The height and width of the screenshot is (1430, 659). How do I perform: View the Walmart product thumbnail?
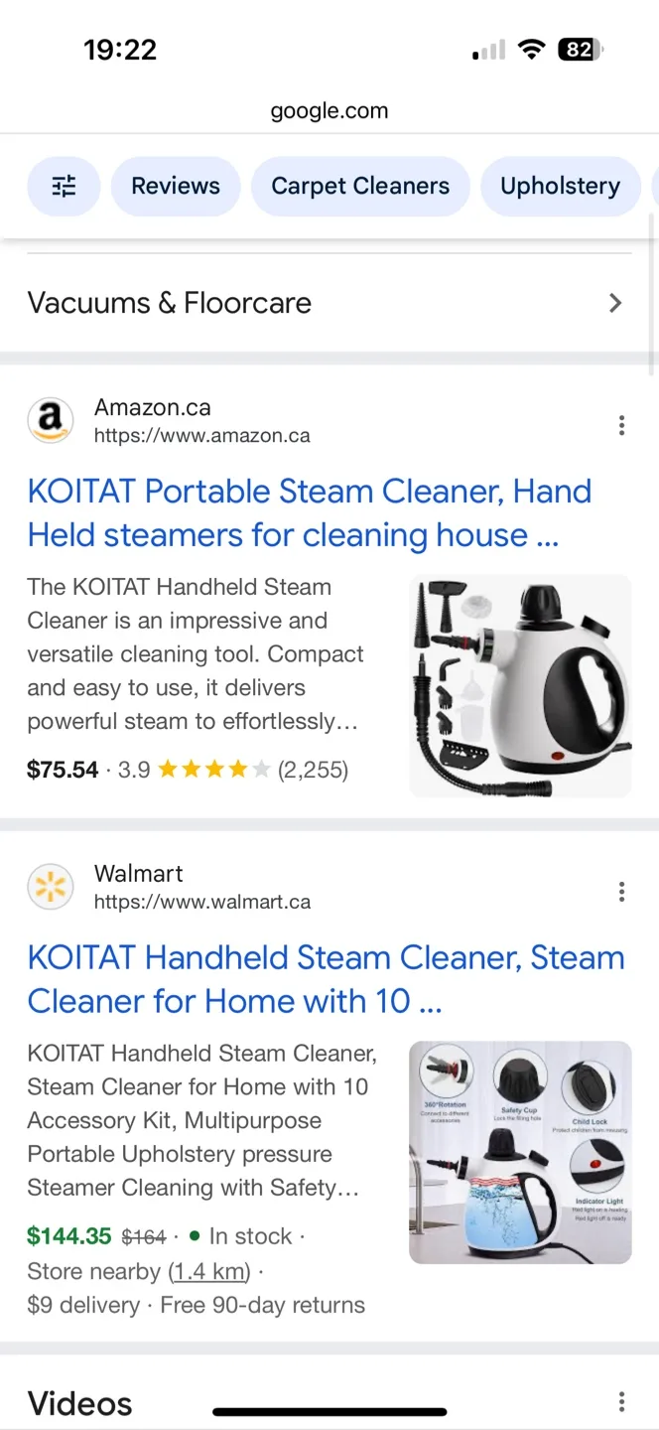(520, 1152)
